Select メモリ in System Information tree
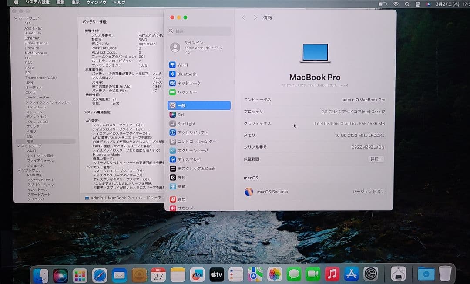The image size is (470, 284). pos(31,132)
